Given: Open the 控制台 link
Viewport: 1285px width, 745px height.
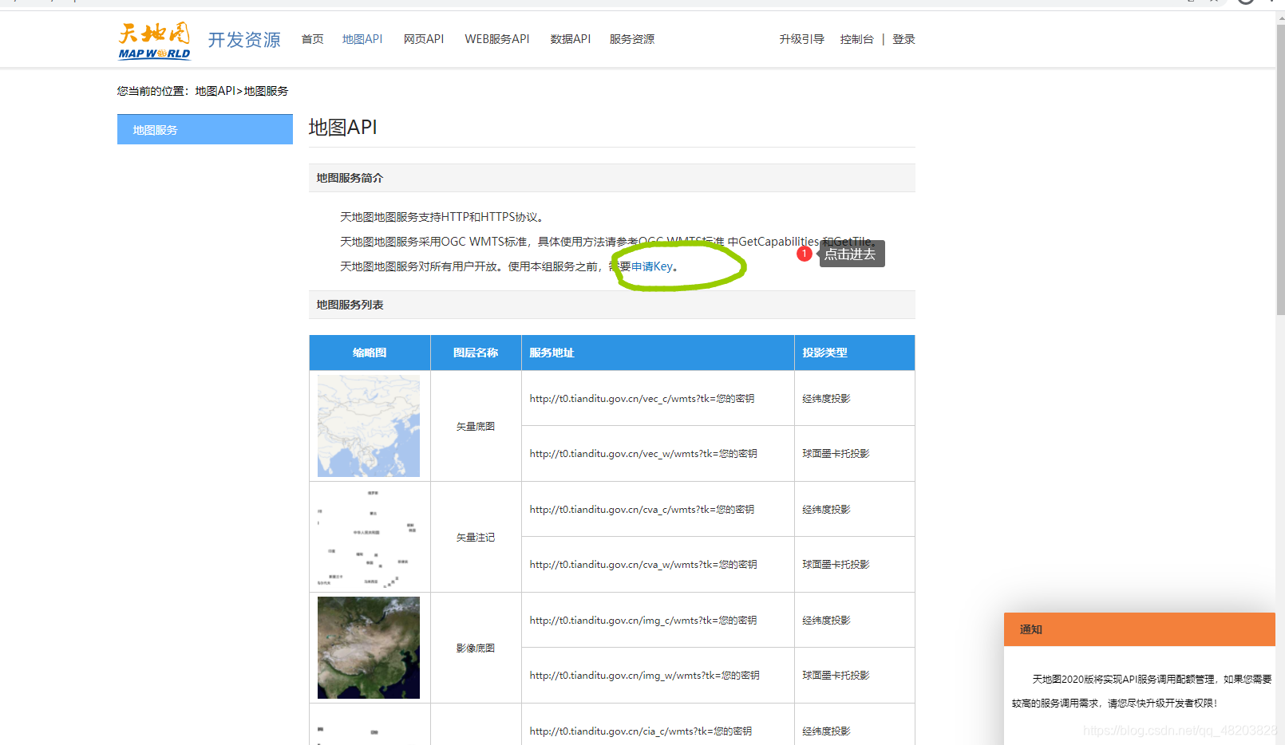Looking at the screenshot, I should [856, 39].
